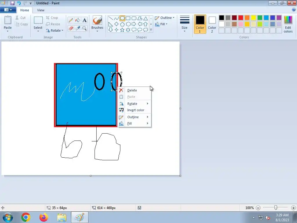Choose the Rectangle shape
The image size is (297, 223).
click(x=128, y=18)
